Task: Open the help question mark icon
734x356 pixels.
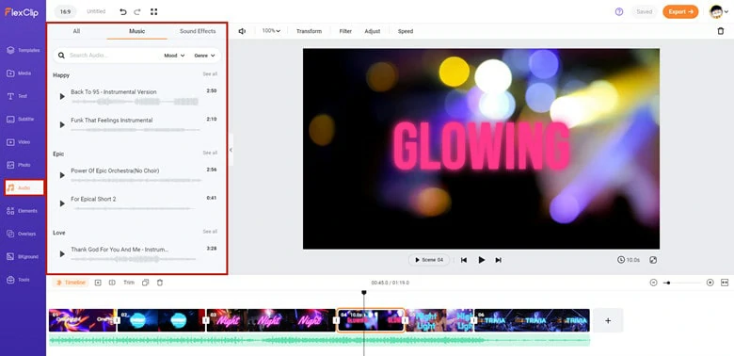Action: click(x=619, y=11)
